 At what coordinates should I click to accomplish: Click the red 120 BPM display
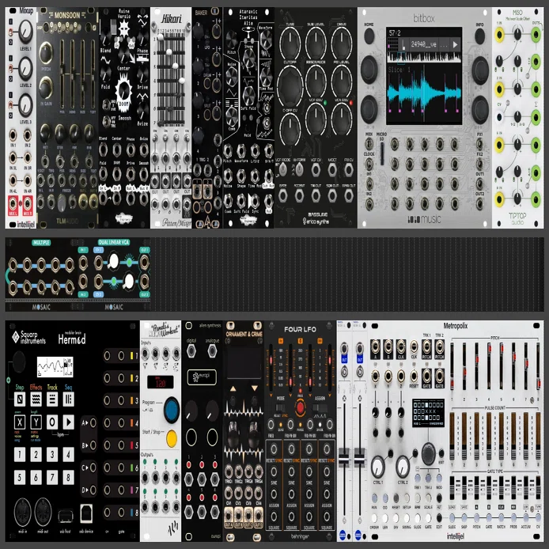(x=160, y=382)
